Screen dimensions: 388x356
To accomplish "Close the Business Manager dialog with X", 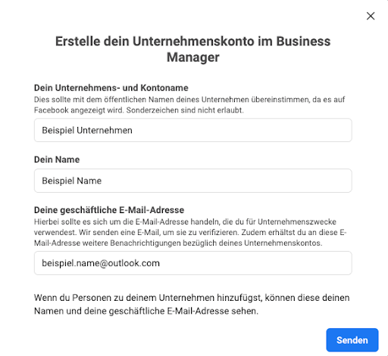I will (x=371, y=16).
